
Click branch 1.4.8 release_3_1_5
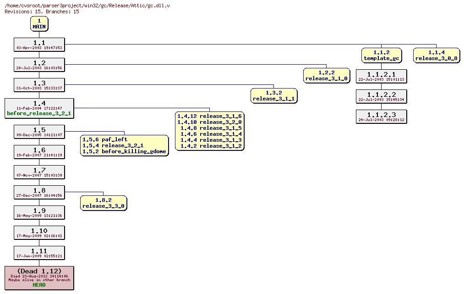tap(211, 128)
